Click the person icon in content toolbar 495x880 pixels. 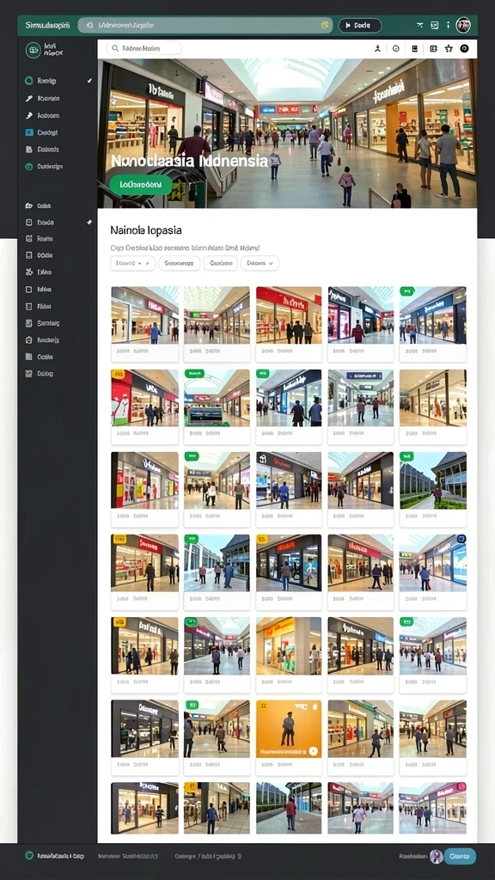[378, 49]
